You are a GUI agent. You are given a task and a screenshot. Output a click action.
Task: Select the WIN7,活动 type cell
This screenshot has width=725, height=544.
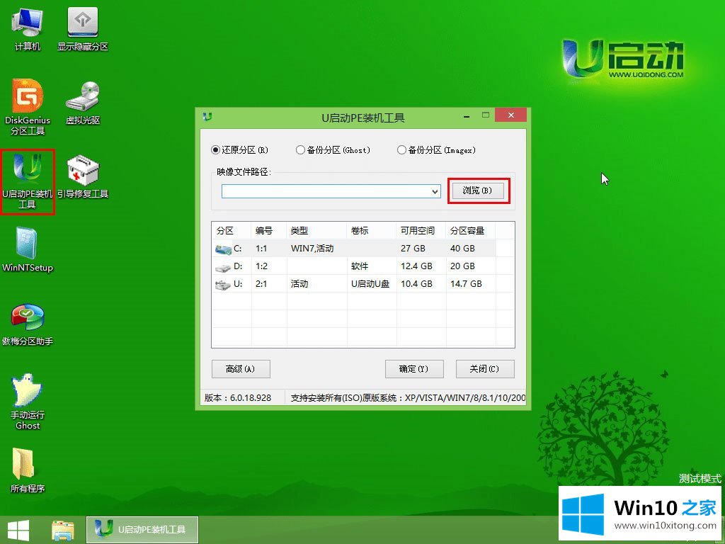pyautogui.click(x=312, y=249)
